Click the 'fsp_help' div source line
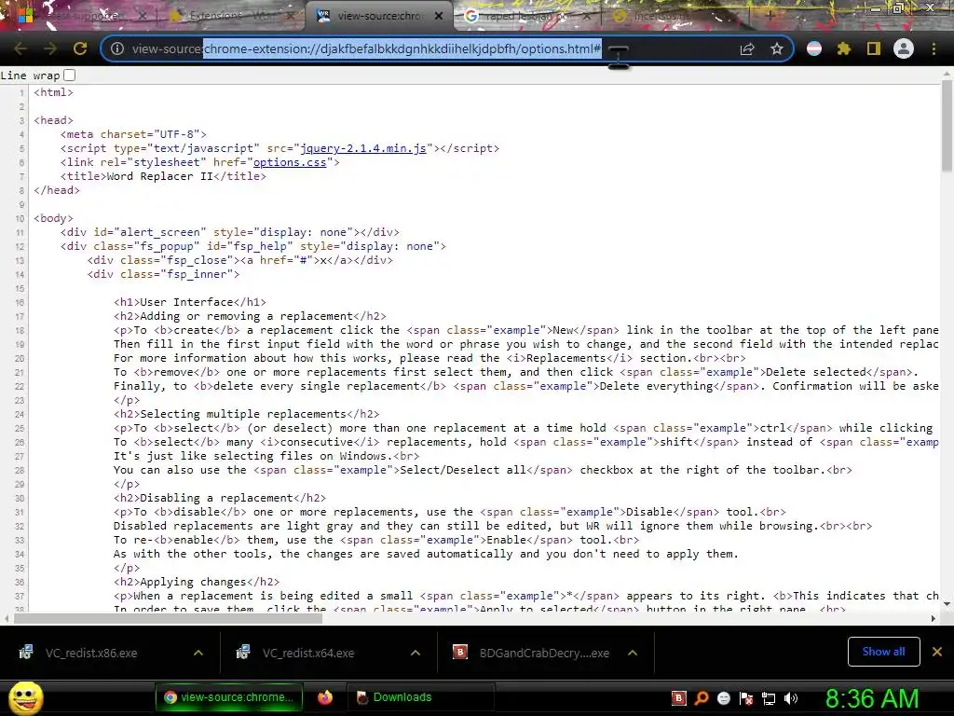The height and width of the screenshot is (716, 954). point(253,246)
